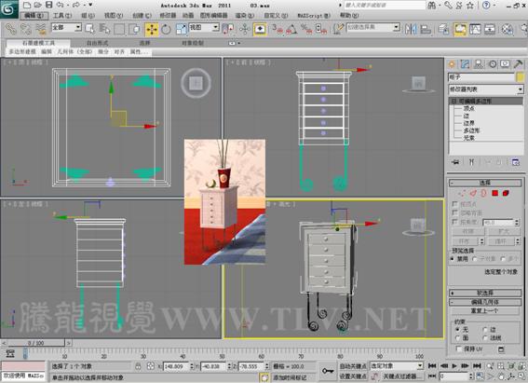Screen dimensions: 528x383
Task: Click the Align tool icon
Action: (426, 29)
